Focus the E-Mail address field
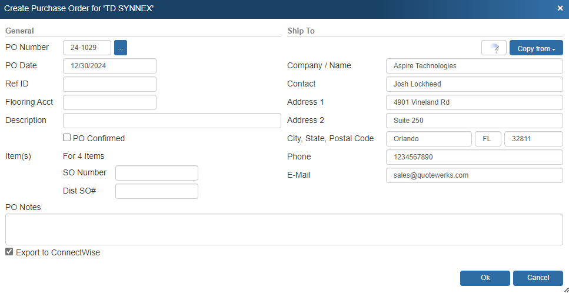Image resolution: width=569 pixels, height=293 pixels. [474, 175]
